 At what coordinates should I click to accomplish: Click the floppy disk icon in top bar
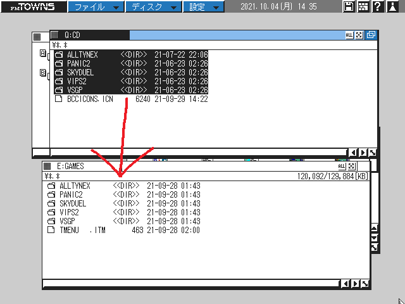tap(349, 6)
